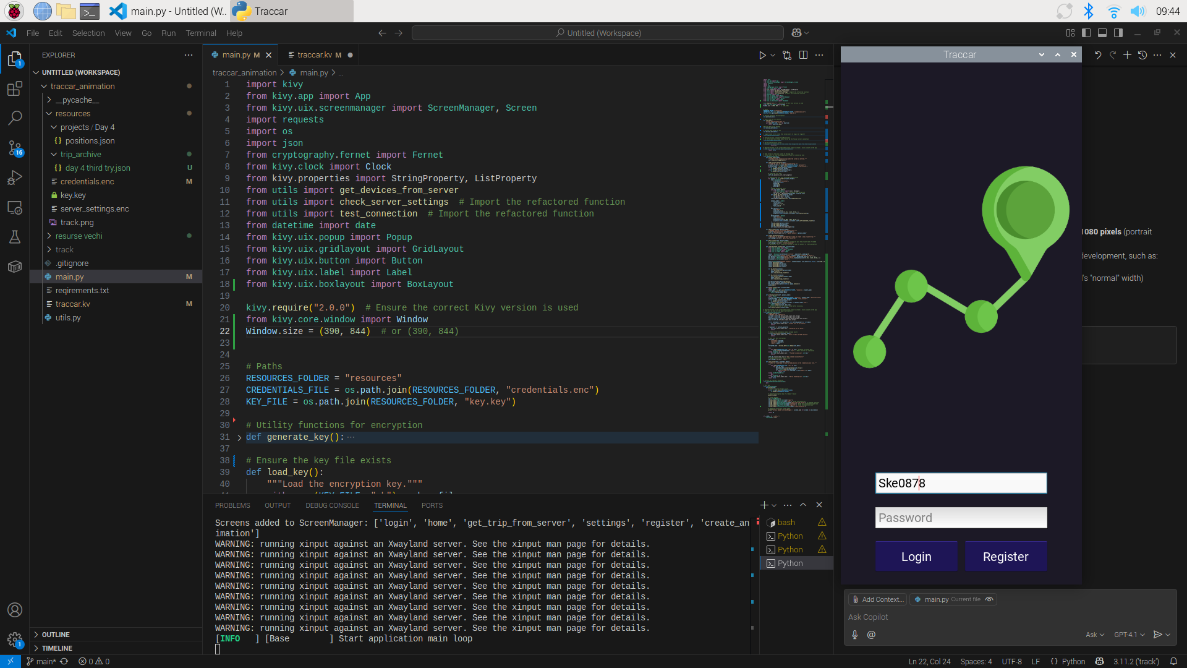Click the editor minimap code overview
The image size is (1187, 668).
(791, 247)
